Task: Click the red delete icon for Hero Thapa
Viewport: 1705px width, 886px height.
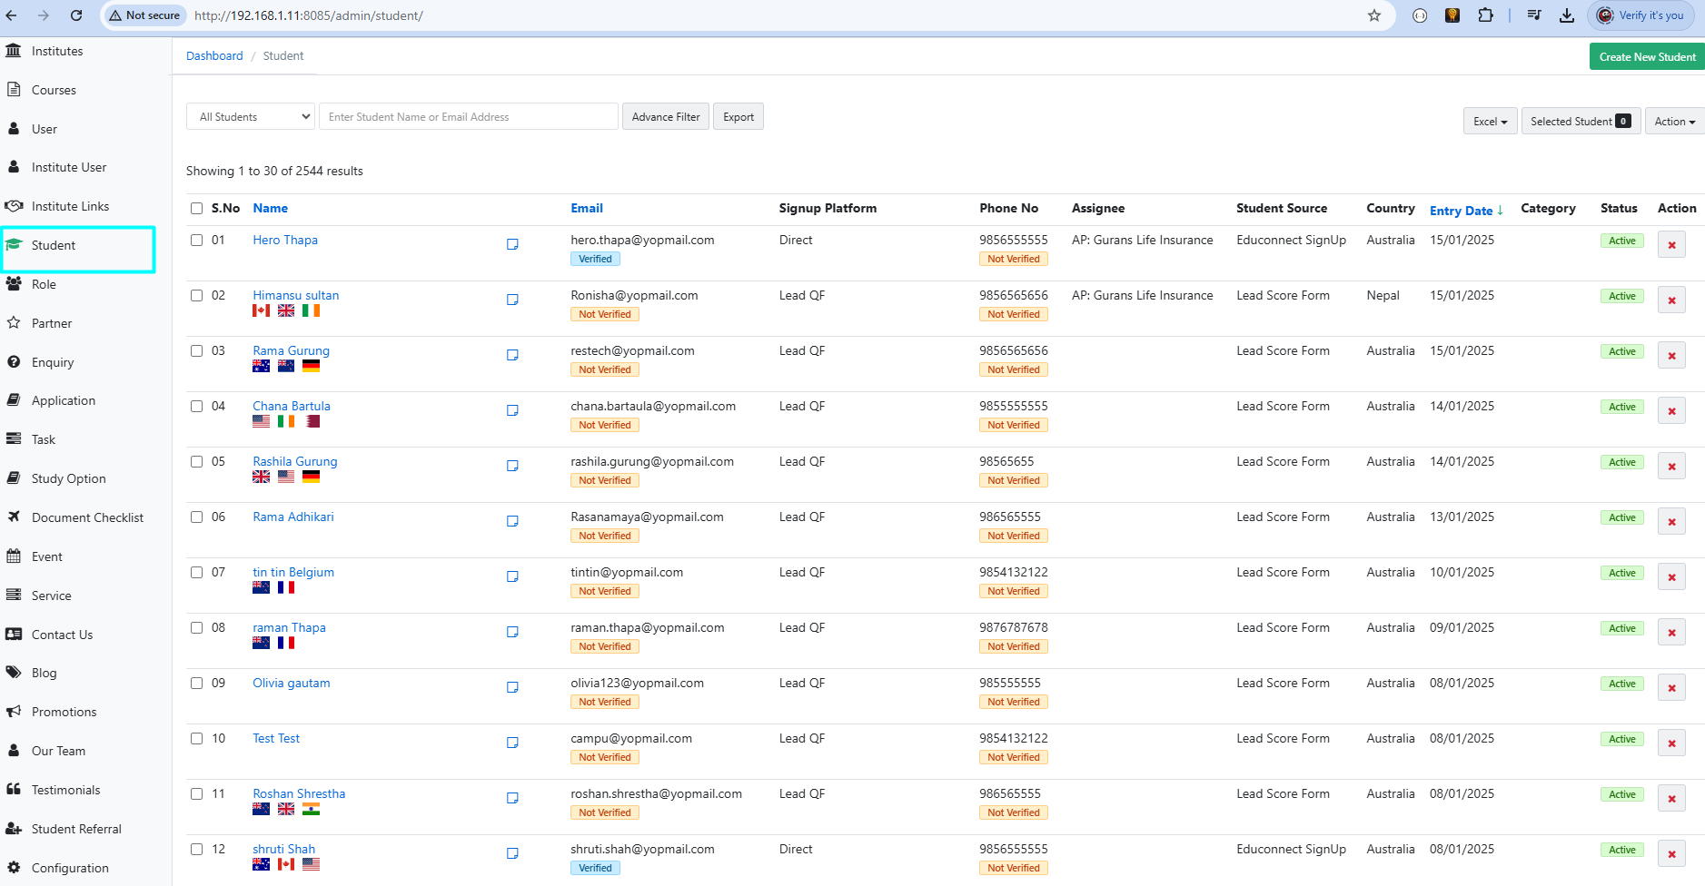Action: click(1670, 245)
